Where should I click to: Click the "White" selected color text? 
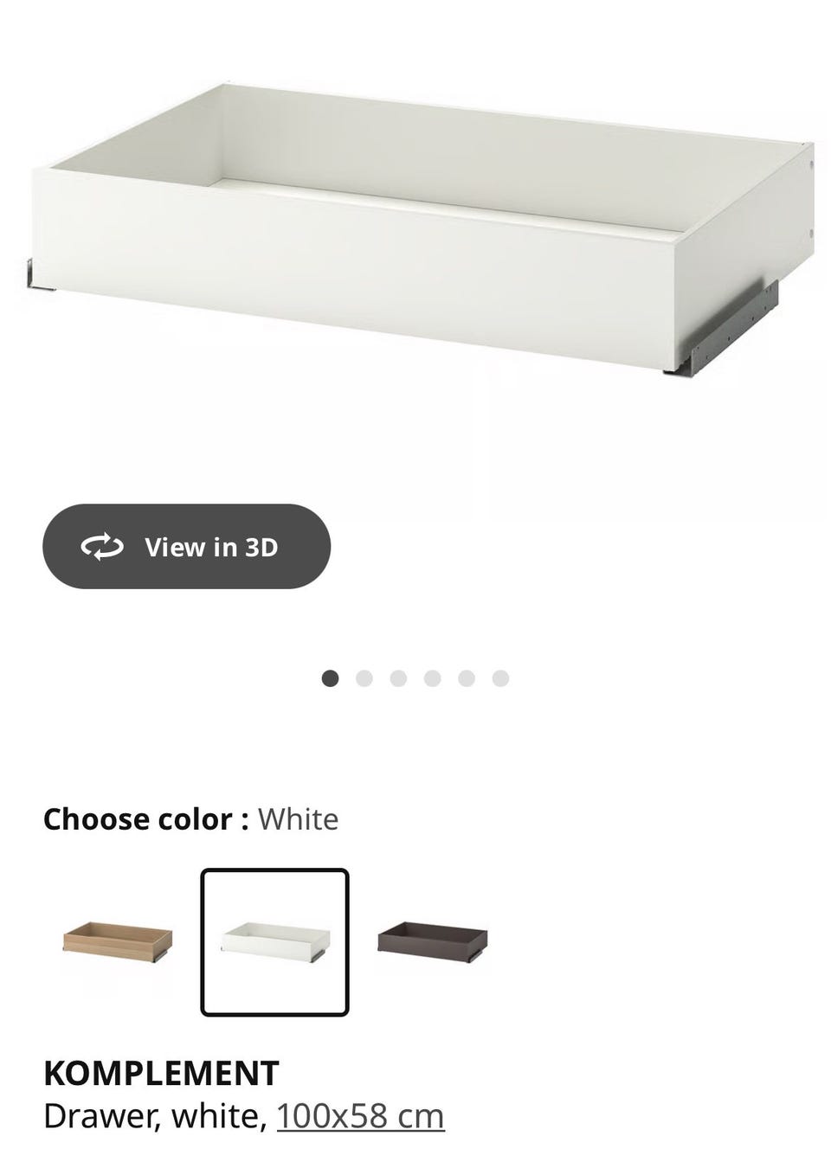click(298, 818)
